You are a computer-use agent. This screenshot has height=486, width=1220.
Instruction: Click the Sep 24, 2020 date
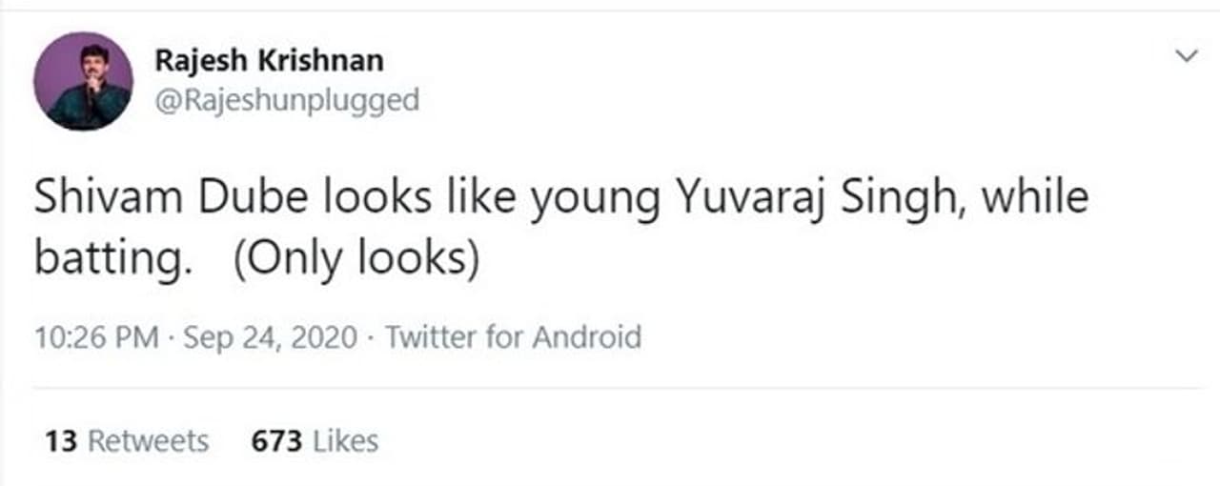pos(268,337)
